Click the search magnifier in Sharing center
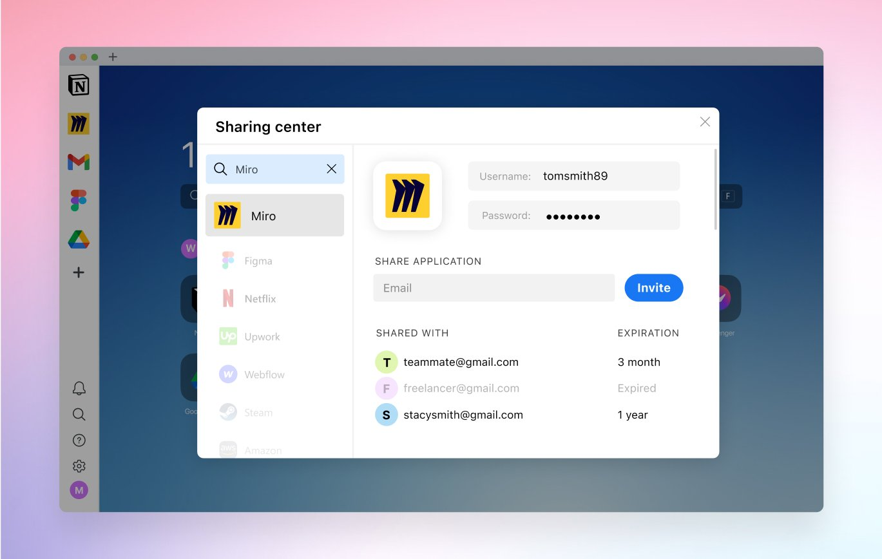Screen dimensions: 882x559 (220, 169)
